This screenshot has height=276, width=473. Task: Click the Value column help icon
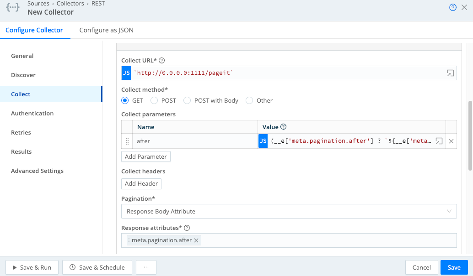pyautogui.click(x=283, y=127)
